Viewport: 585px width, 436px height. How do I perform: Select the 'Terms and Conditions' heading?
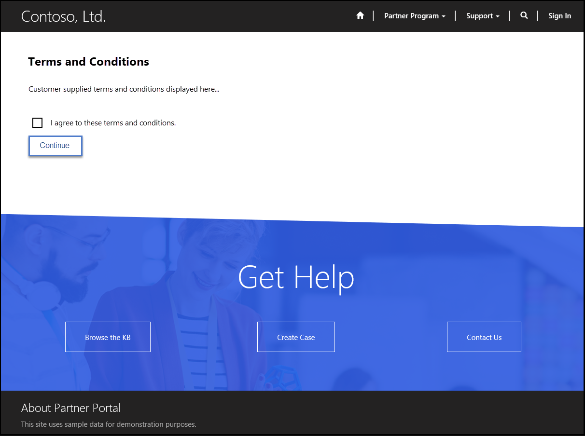click(x=89, y=62)
